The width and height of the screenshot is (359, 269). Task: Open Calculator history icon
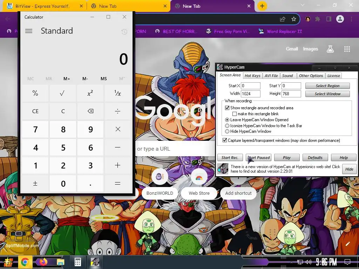[x=124, y=32]
